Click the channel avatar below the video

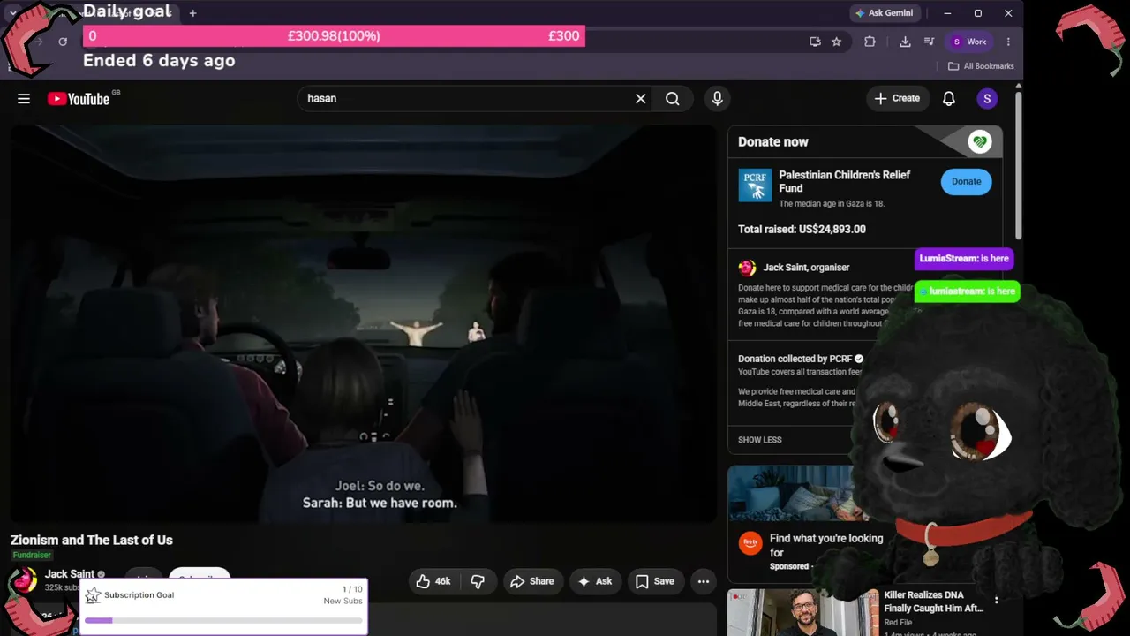coord(24,580)
